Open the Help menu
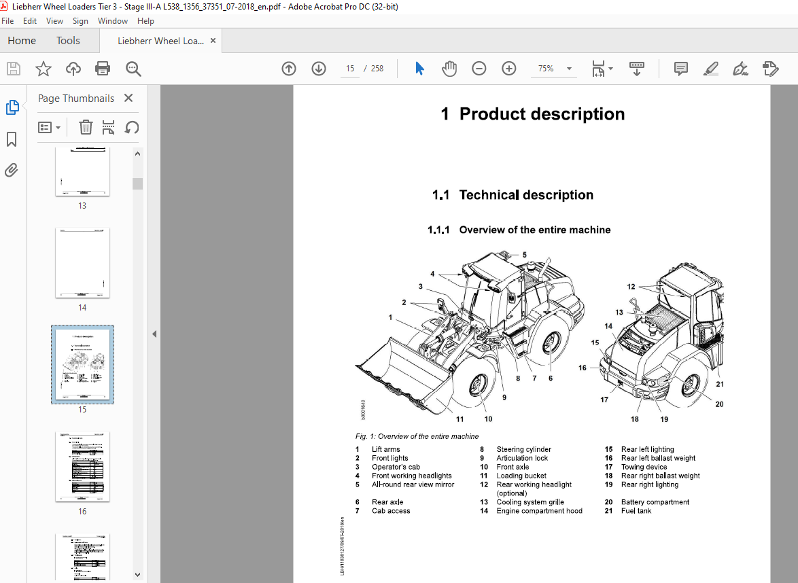The image size is (798, 583). (145, 21)
